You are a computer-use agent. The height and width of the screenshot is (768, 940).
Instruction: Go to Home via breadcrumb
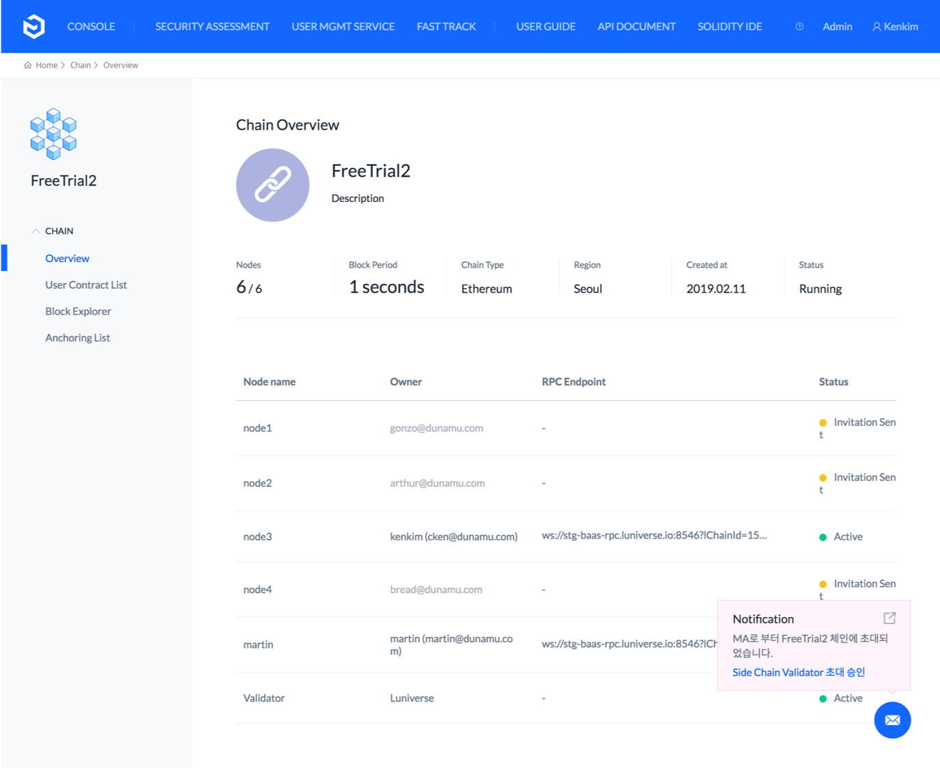pos(46,66)
